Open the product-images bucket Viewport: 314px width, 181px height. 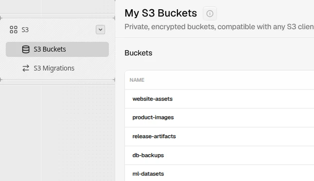click(153, 117)
